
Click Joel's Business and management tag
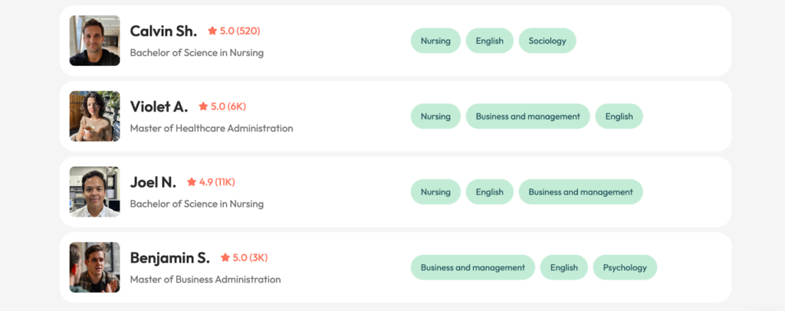[580, 192]
